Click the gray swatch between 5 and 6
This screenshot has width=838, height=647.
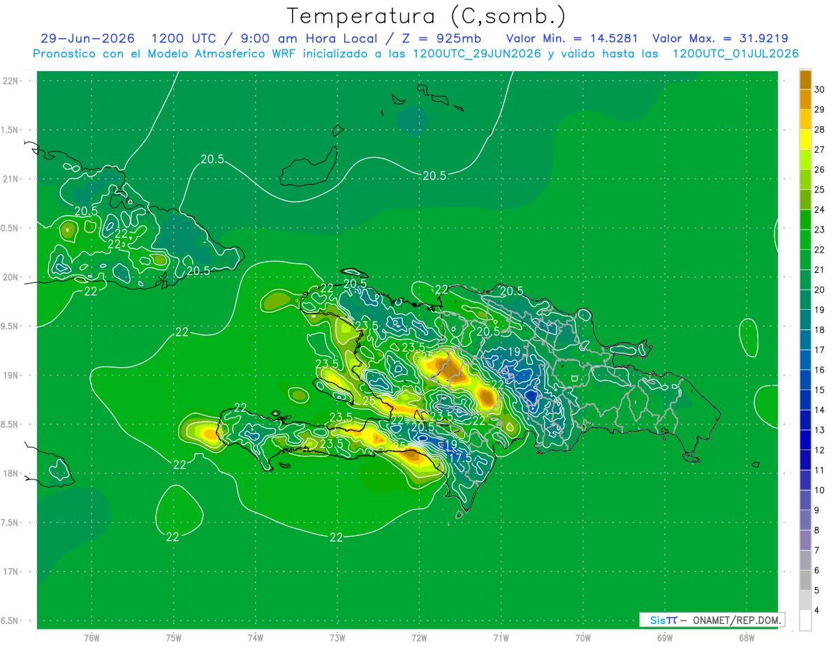[x=805, y=580]
